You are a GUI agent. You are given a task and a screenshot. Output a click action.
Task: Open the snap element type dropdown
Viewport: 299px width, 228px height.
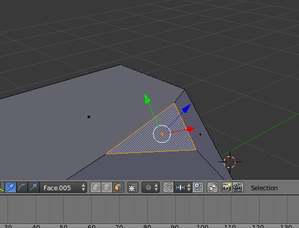[x=183, y=187]
